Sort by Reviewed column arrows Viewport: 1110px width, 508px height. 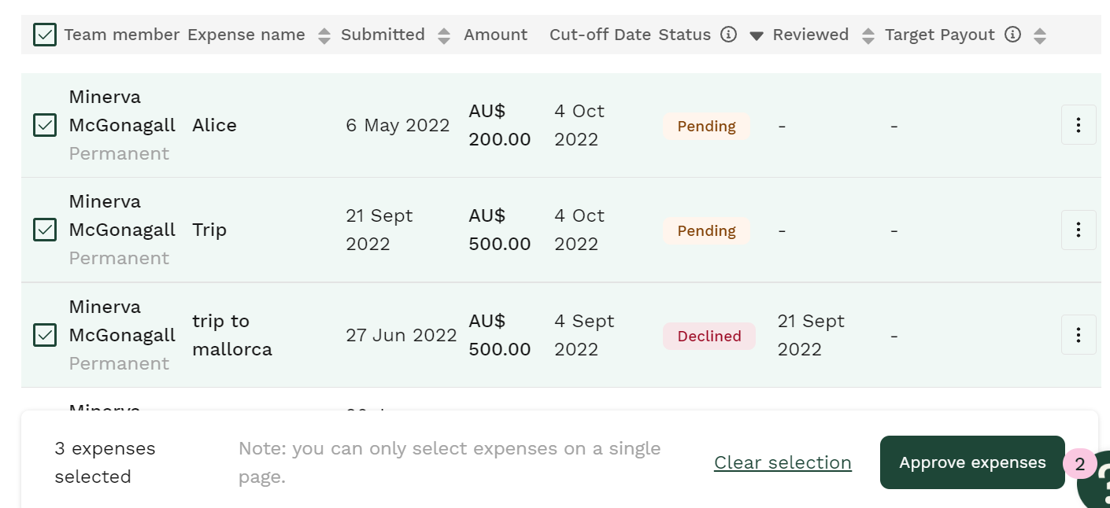click(868, 35)
